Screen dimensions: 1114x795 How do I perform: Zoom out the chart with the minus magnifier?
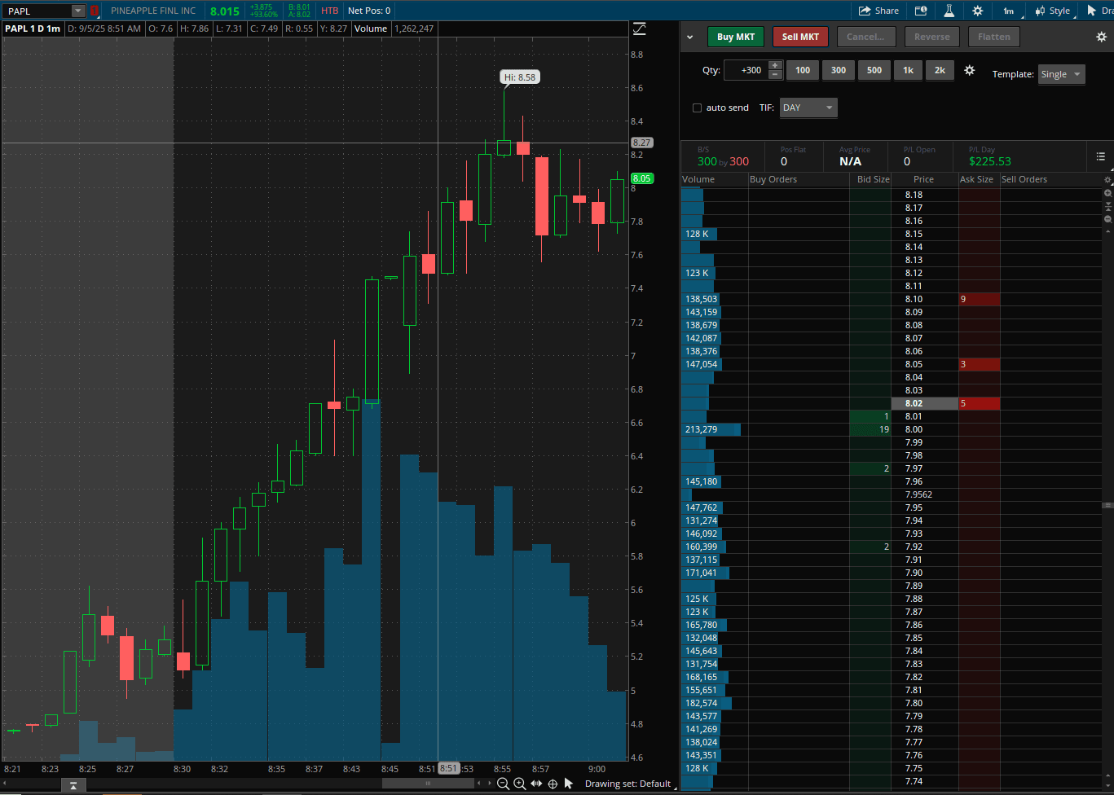[503, 784]
